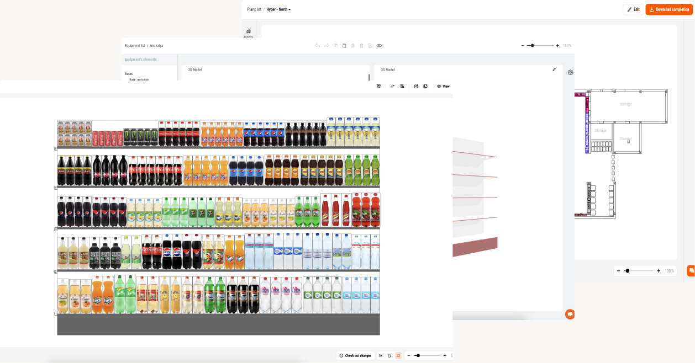The height and width of the screenshot is (363, 695).
Task: Select the Monster energy cans on top shelf
Action: [140, 137]
